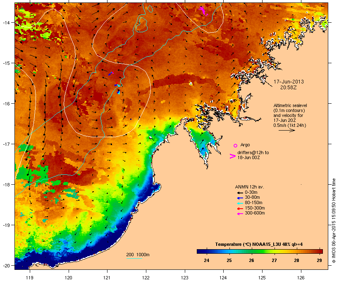Click the longitude axis label '119'
This screenshot has height=281, width=339.
click(30, 278)
